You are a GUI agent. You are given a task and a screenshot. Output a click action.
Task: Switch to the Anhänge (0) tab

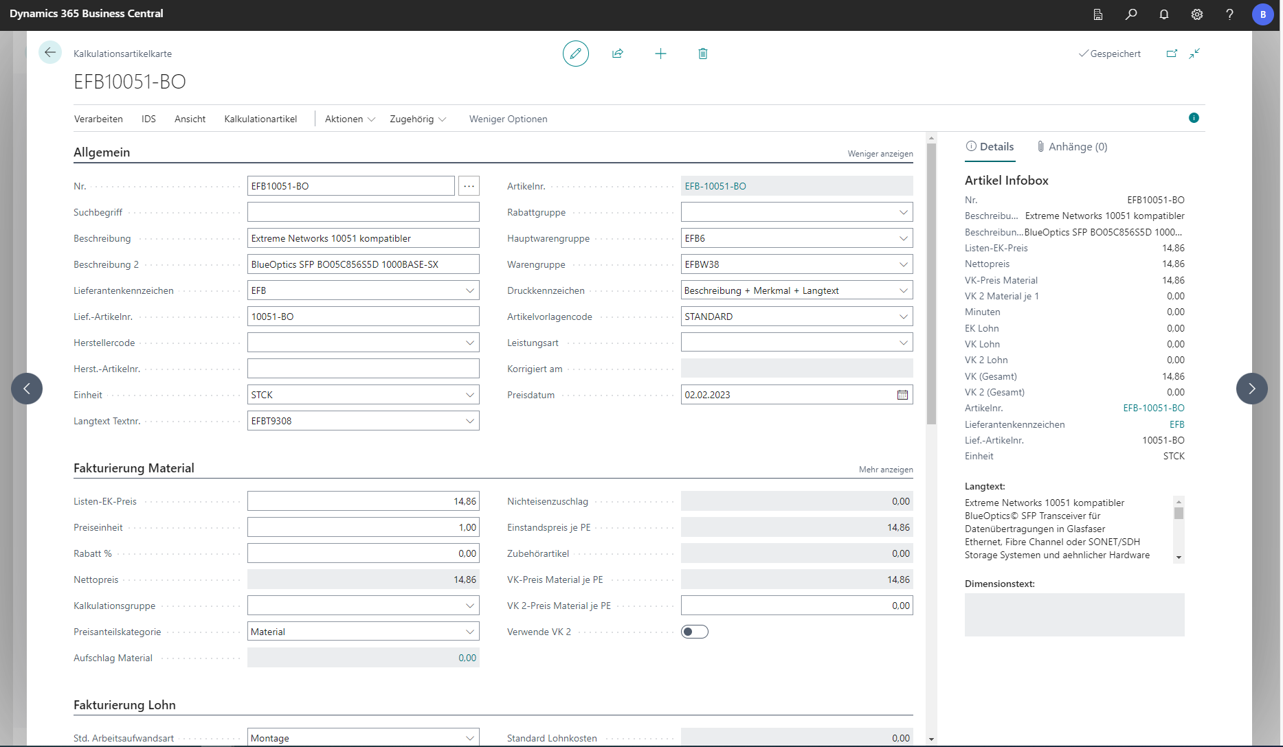(x=1072, y=146)
